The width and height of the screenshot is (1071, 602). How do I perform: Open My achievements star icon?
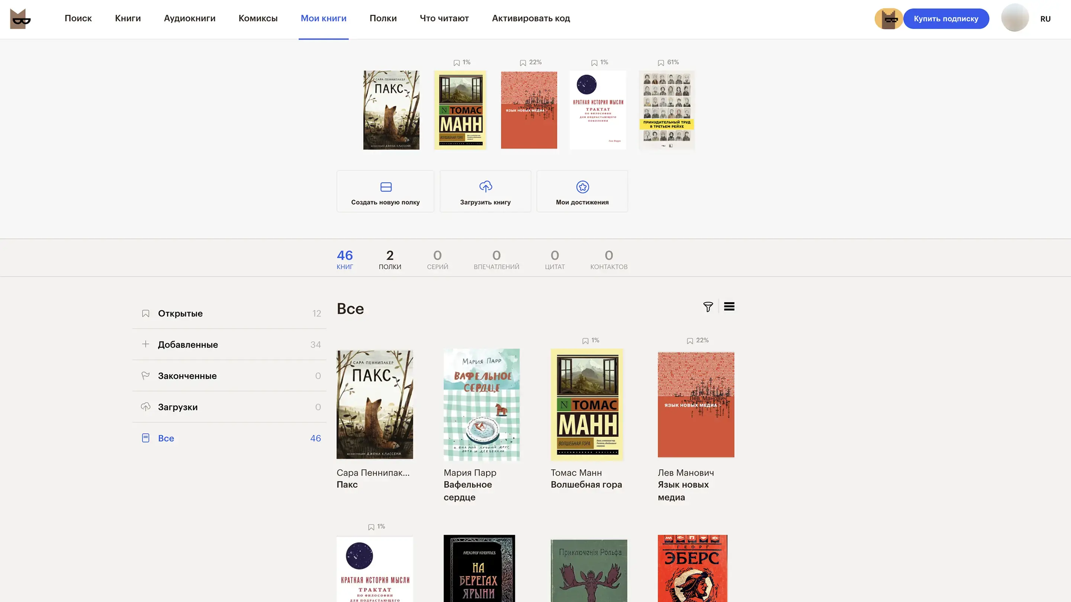(582, 187)
